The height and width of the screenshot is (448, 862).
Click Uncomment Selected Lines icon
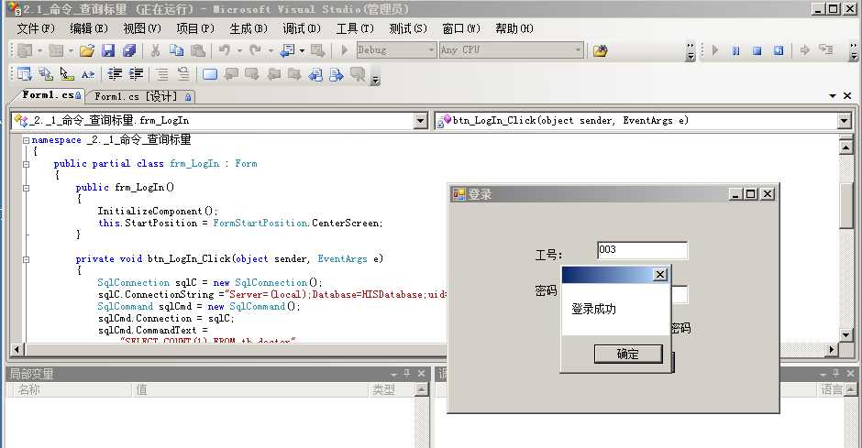183,73
